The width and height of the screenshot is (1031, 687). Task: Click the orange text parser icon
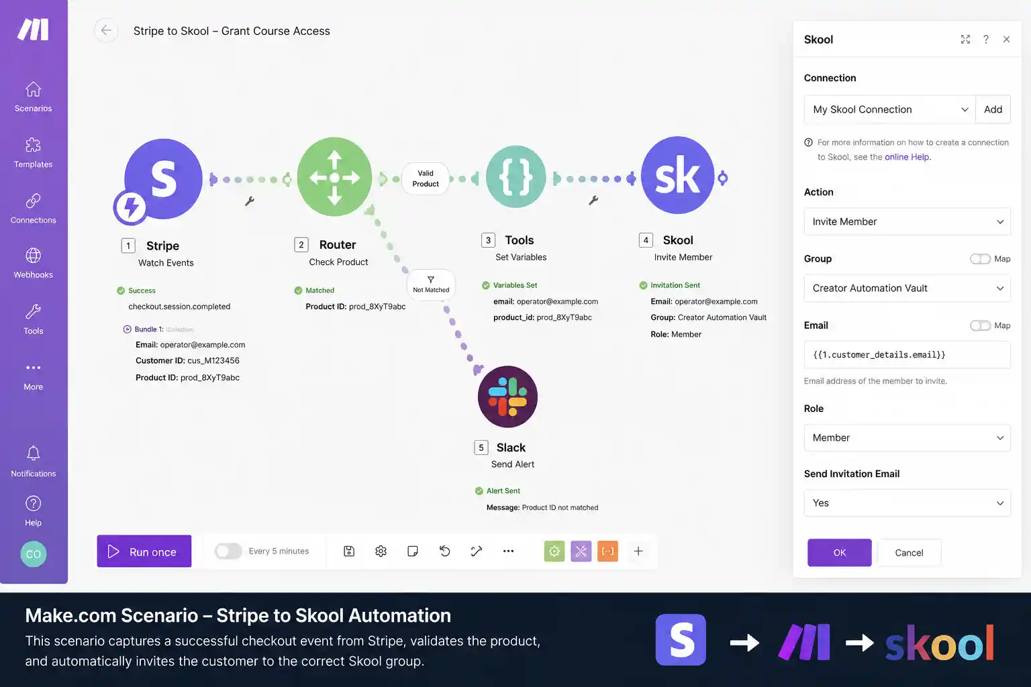607,551
